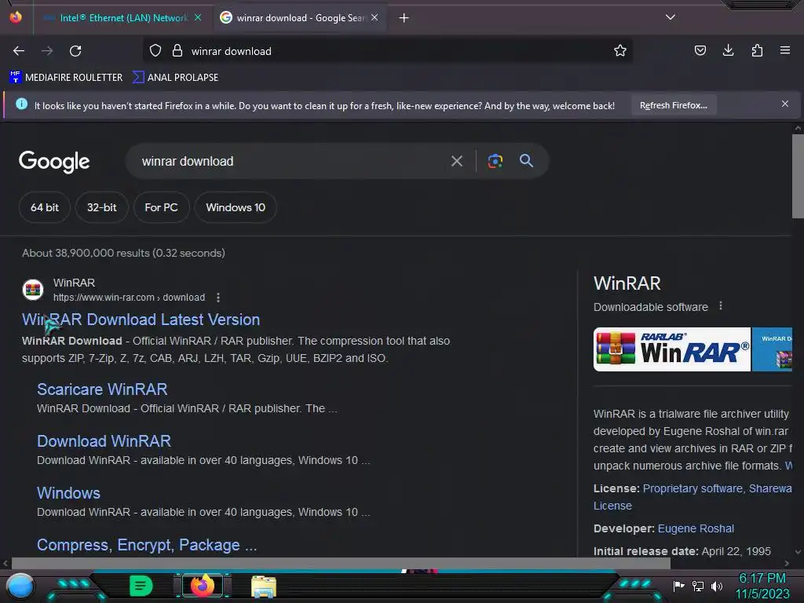Click the Google logo
Image resolution: width=804 pixels, height=603 pixels.
pyautogui.click(x=54, y=162)
